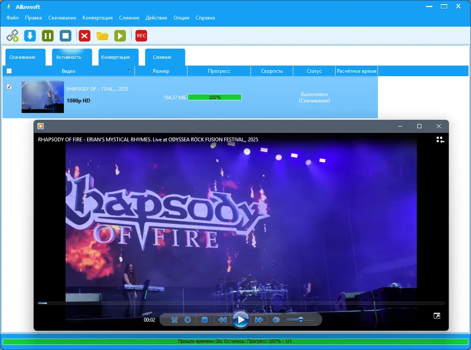
Task: Click the bottom status bar progress text
Action: (235, 341)
